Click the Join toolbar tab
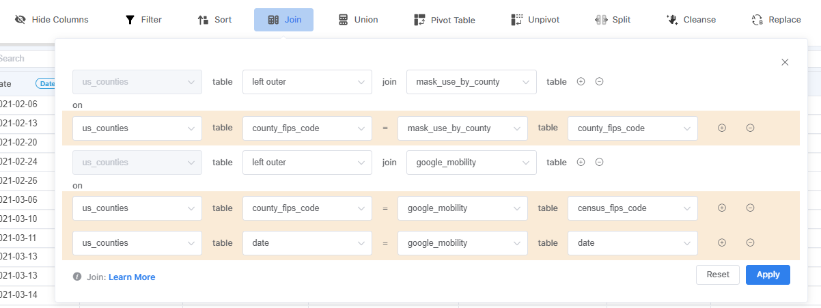This screenshot has width=821, height=308. coord(283,20)
